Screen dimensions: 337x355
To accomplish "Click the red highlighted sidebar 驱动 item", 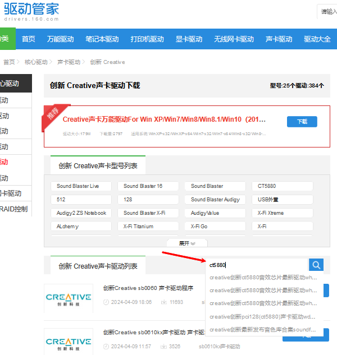I will click(x=4, y=162).
